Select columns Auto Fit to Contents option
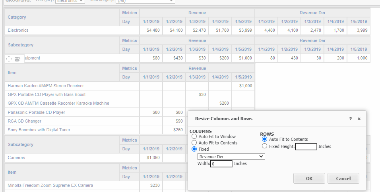Viewport: 380px width, 192px height. (194, 143)
